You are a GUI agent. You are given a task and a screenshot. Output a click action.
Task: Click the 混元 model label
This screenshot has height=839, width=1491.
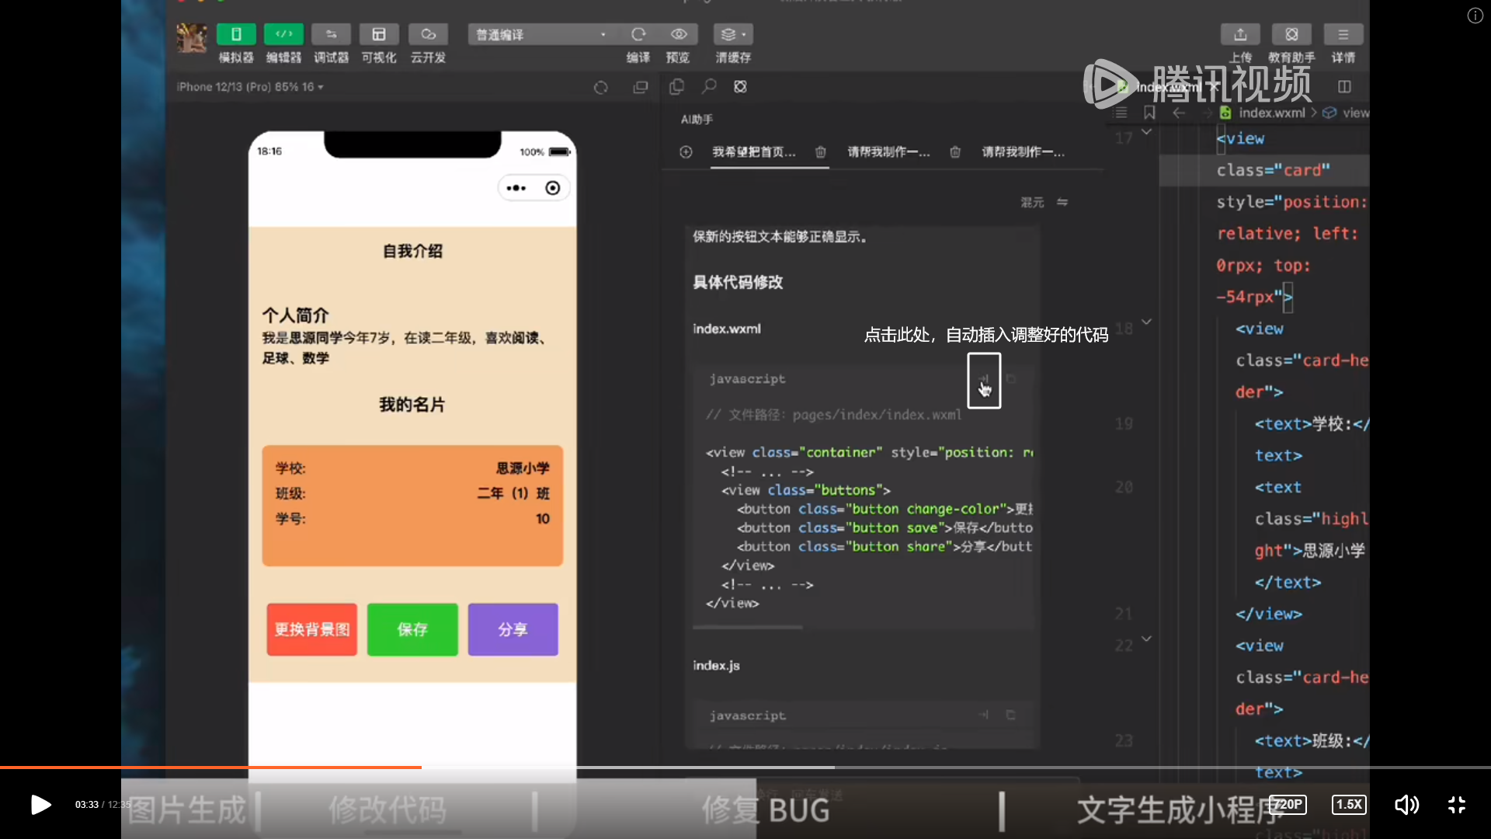[x=1032, y=202]
